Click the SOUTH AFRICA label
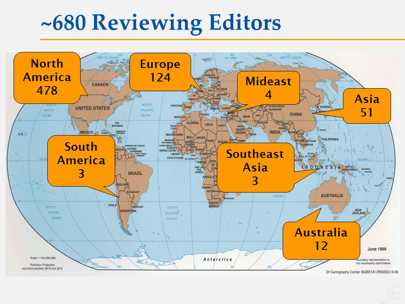The width and height of the screenshot is (405, 304). click(213, 204)
